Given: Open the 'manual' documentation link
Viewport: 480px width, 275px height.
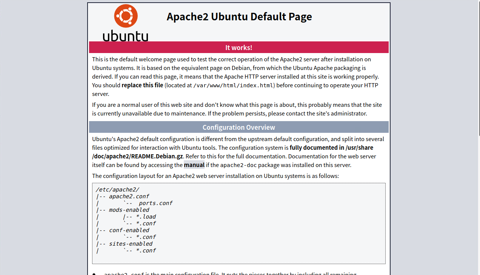Looking at the screenshot, I should [x=194, y=165].
